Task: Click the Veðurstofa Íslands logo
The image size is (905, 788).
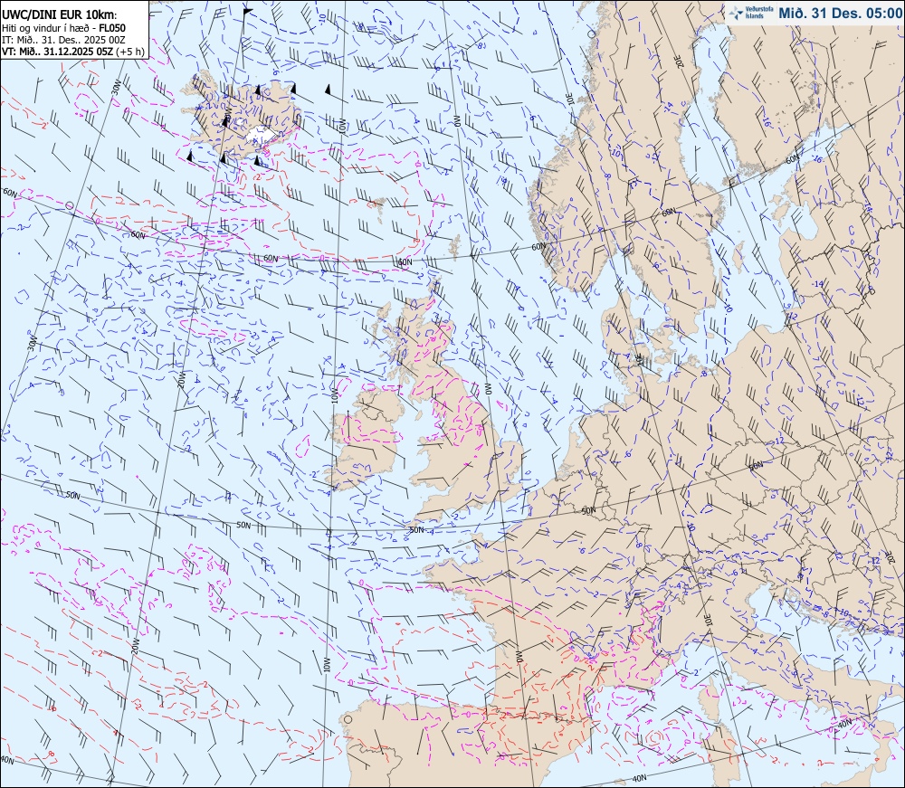Action: pyautogui.click(x=750, y=12)
